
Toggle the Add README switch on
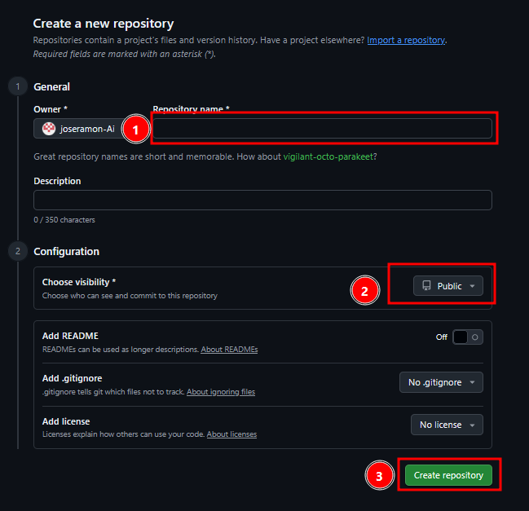pos(467,337)
